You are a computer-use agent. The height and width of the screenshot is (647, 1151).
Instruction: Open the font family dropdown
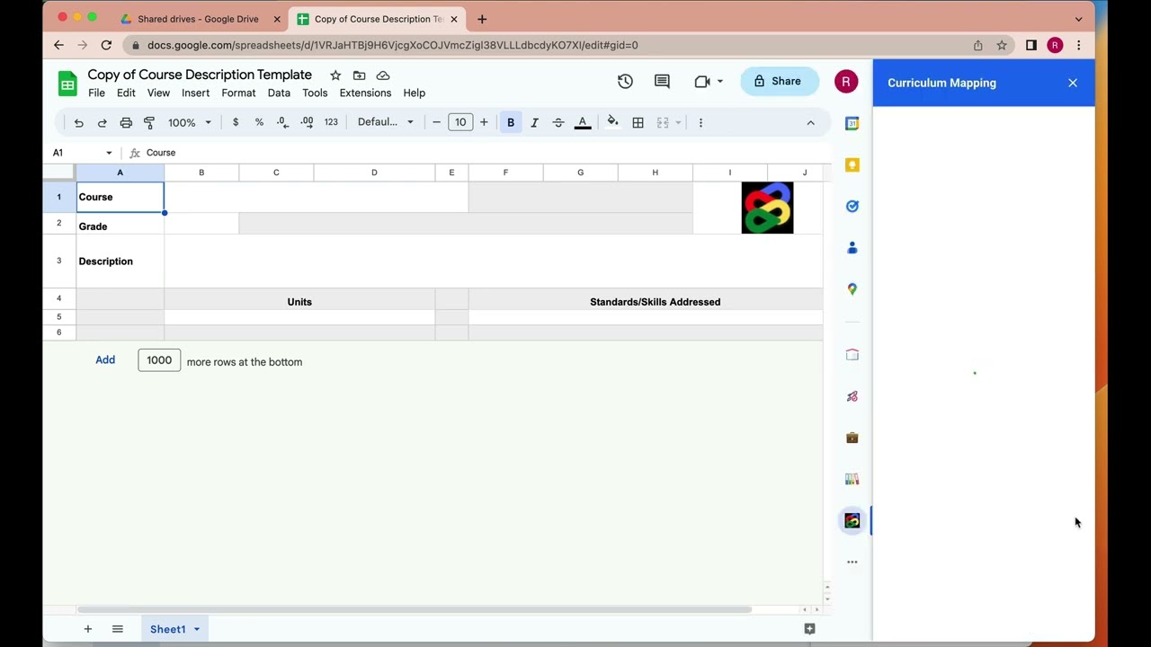(x=386, y=122)
